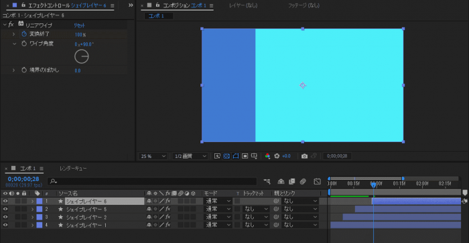Open the graph editor in timeline
The image size is (469, 243).
coord(317,181)
